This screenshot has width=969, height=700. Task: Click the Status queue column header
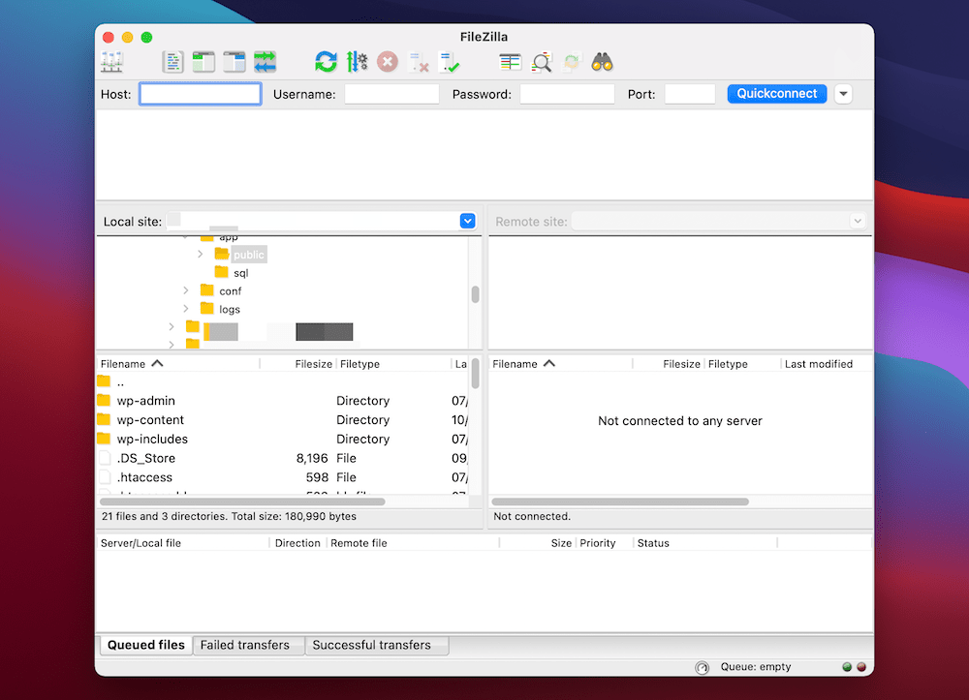pos(705,543)
